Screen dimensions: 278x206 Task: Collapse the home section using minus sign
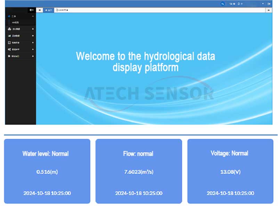(x=33, y=16)
